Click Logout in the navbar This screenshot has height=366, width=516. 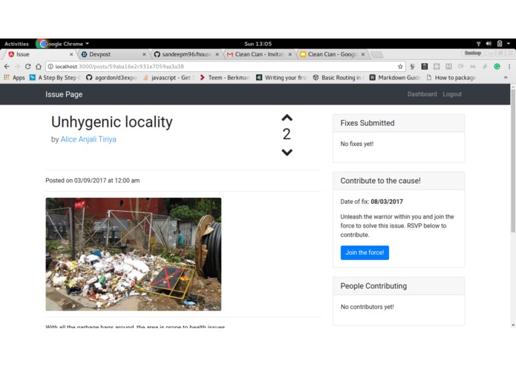click(452, 94)
